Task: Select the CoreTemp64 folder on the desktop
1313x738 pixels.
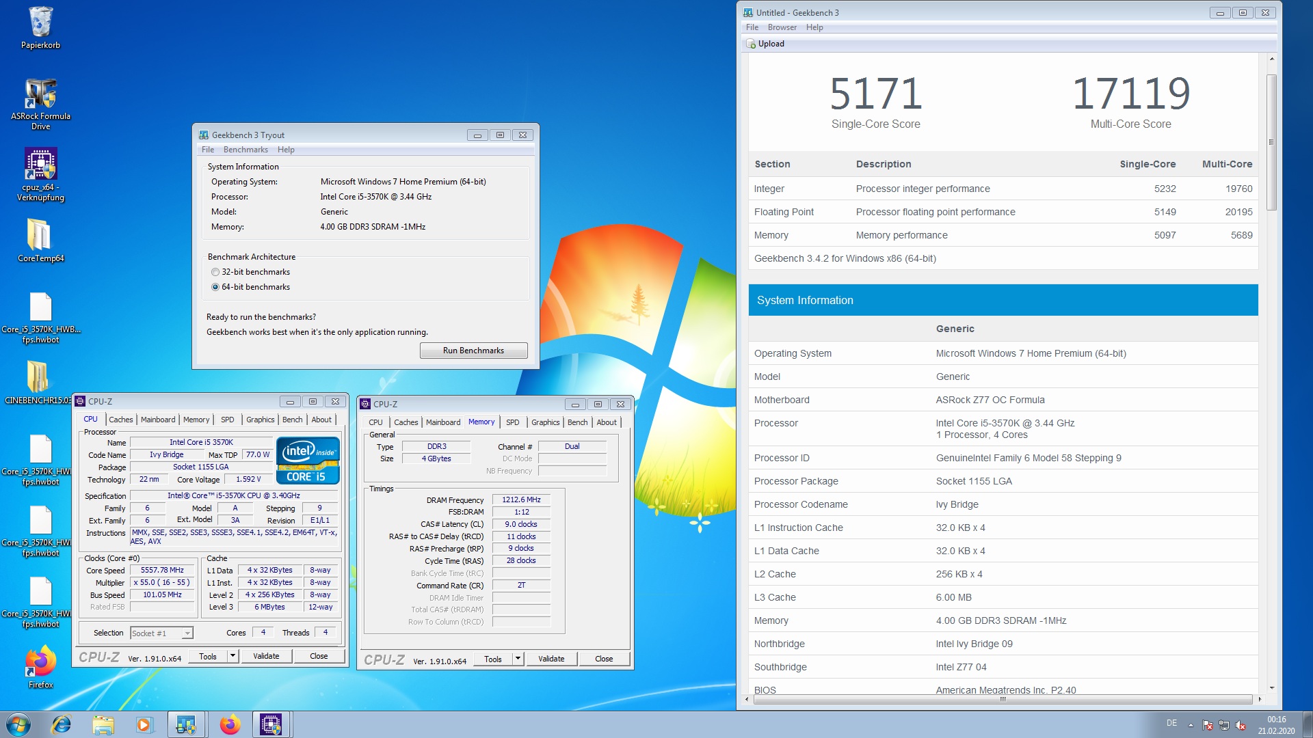Action: pos(40,240)
